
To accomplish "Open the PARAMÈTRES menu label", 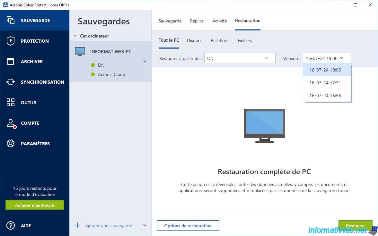I will point(35,144).
